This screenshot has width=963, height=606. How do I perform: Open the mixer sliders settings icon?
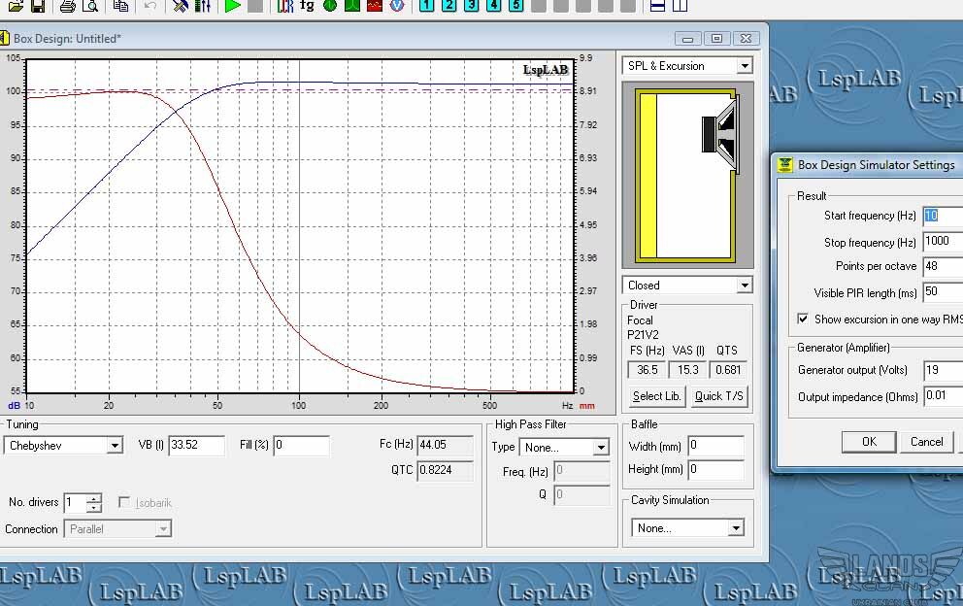(202, 6)
